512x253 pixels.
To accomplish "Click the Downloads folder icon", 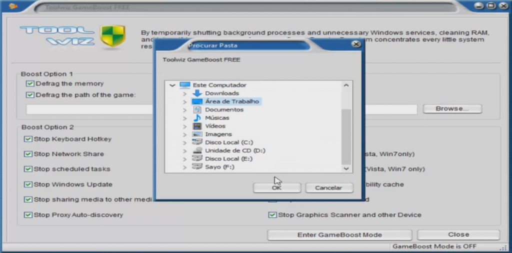I will click(197, 93).
